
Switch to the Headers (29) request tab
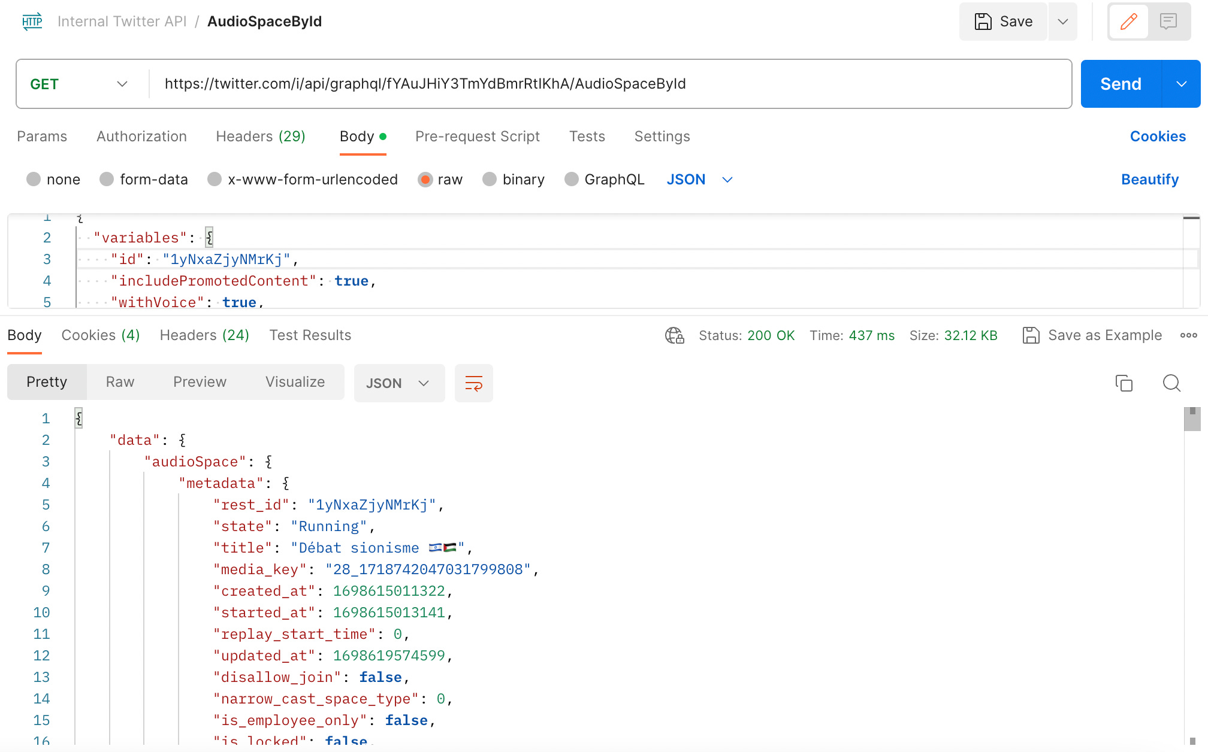click(x=261, y=137)
